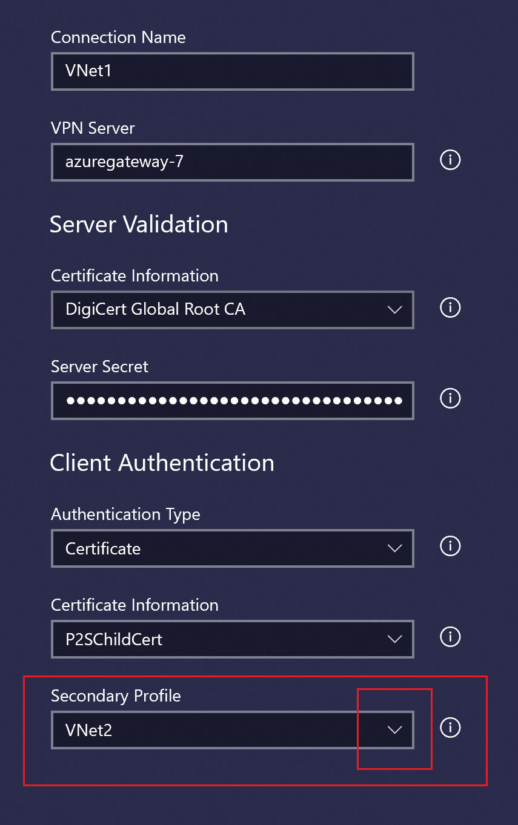Expand the DigiCert Global Root CA dropdown arrow
Screen dimensions: 518x825
394,310
